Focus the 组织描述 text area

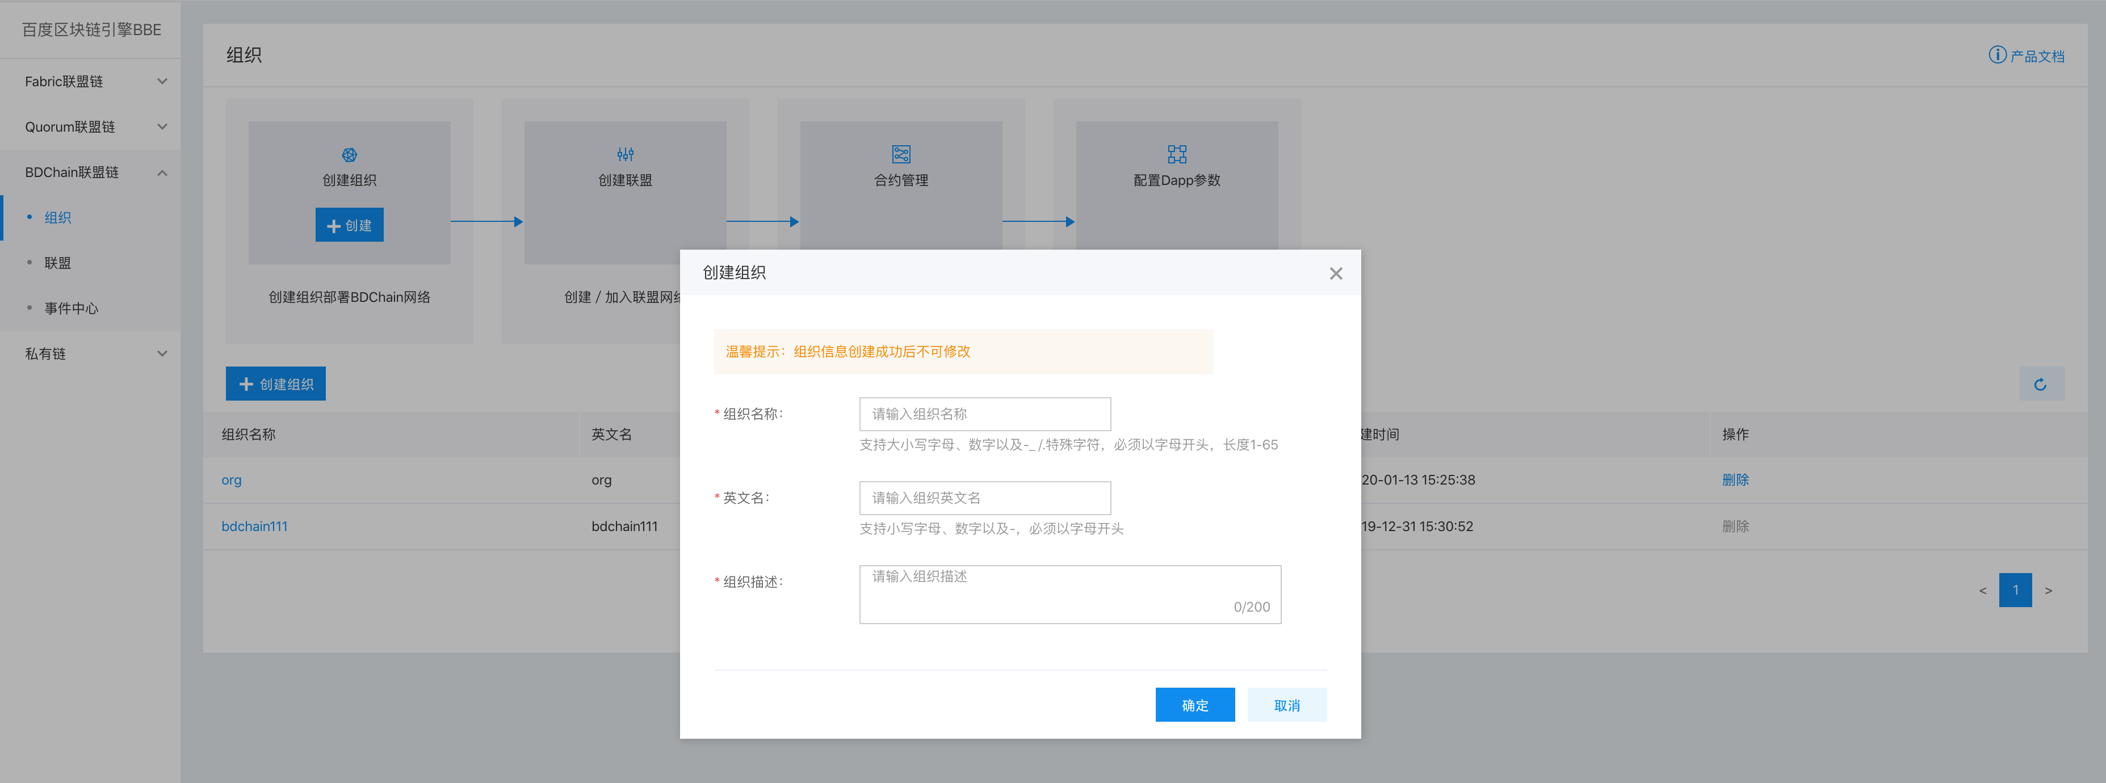pyautogui.click(x=1069, y=594)
